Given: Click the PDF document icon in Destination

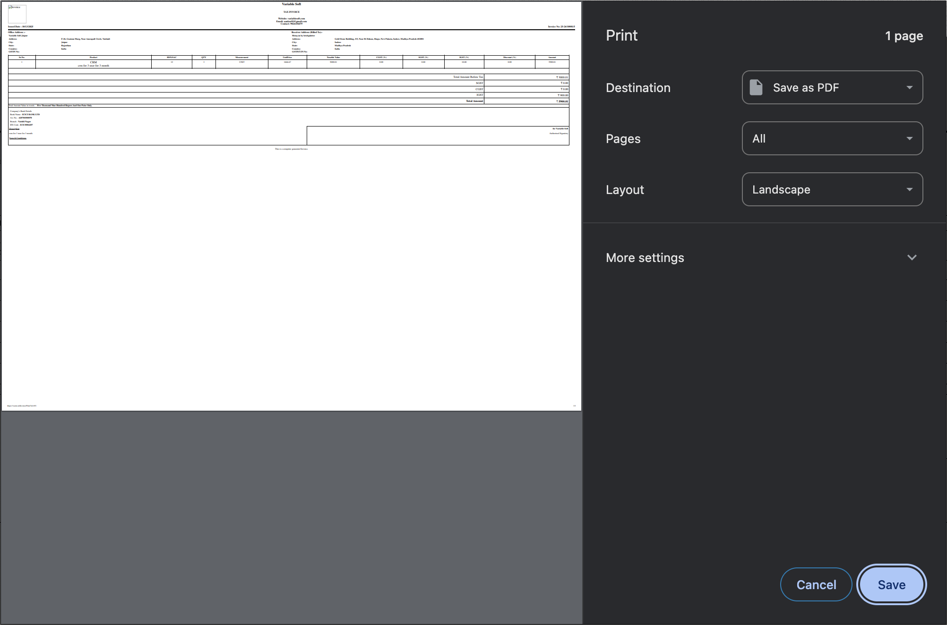Looking at the screenshot, I should (x=756, y=87).
